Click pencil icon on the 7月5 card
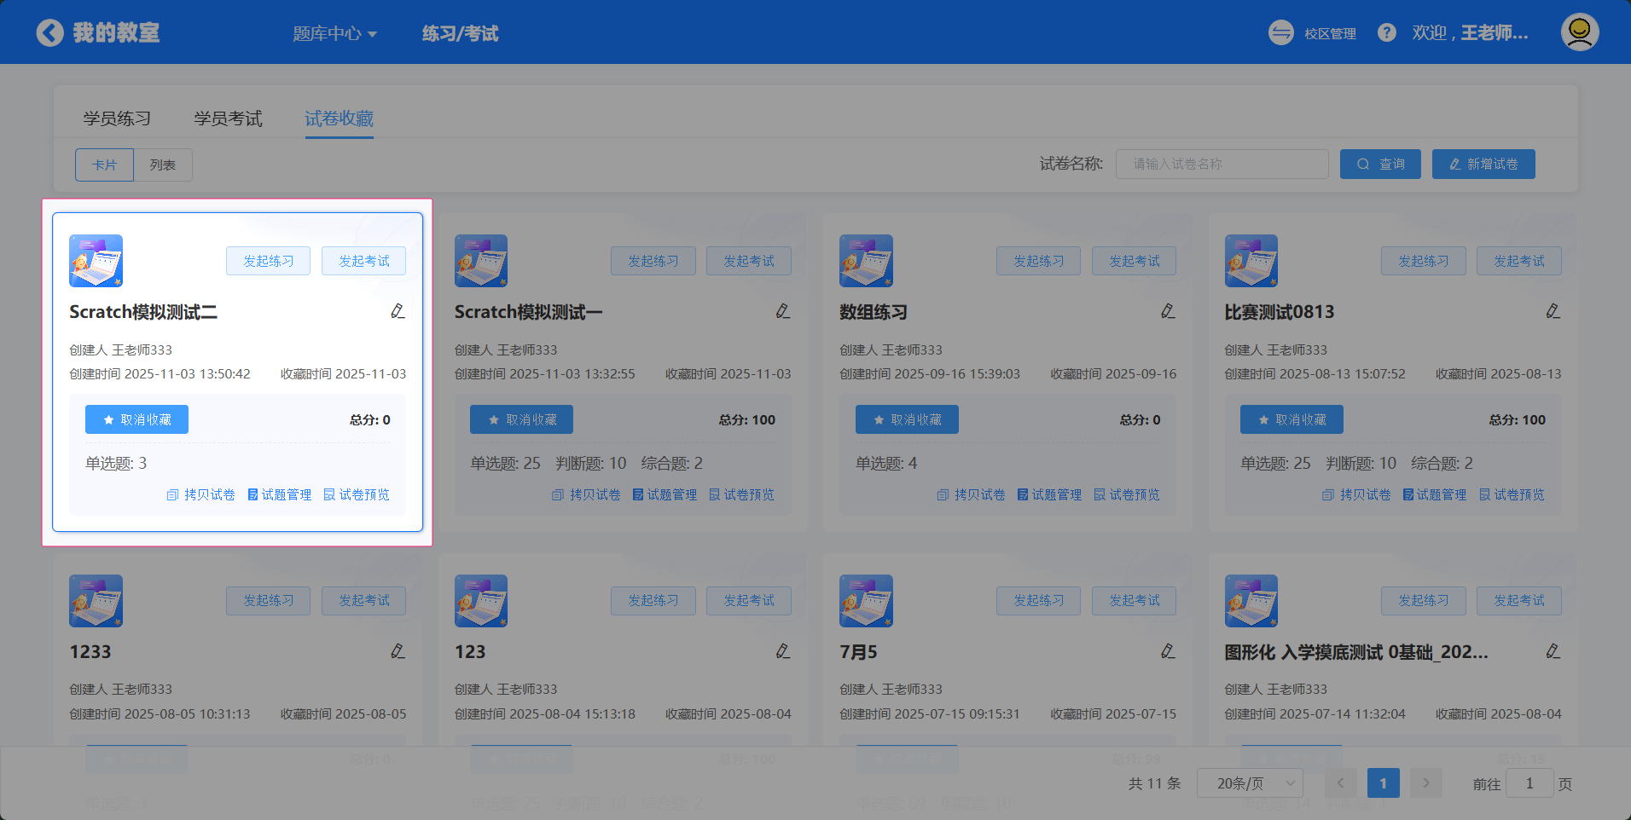Screen dimensions: 1631x820 (x=1168, y=651)
